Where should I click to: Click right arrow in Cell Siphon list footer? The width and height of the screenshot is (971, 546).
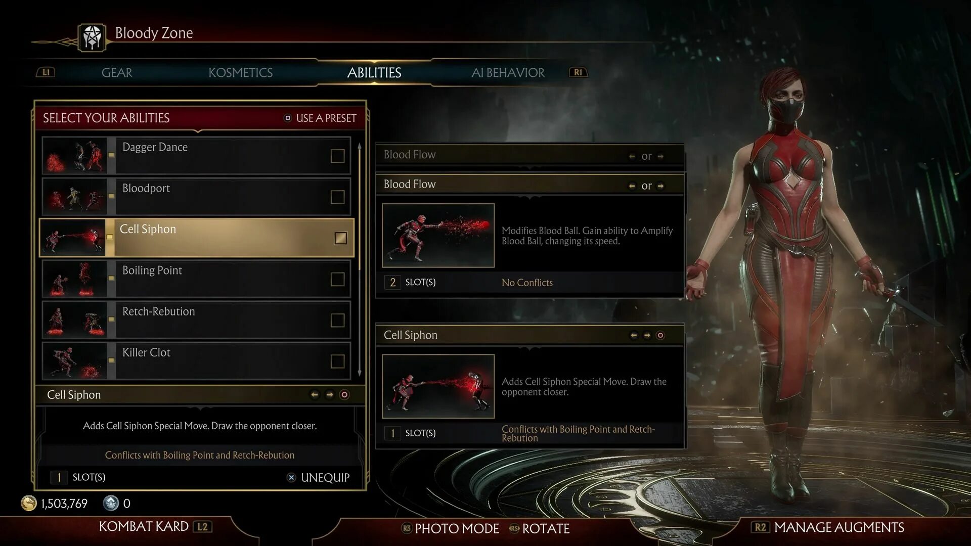[x=330, y=395]
